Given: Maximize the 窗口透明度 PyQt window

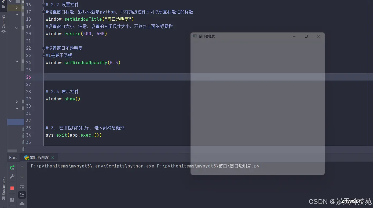Looking at the screenshot, I should 306,36.
